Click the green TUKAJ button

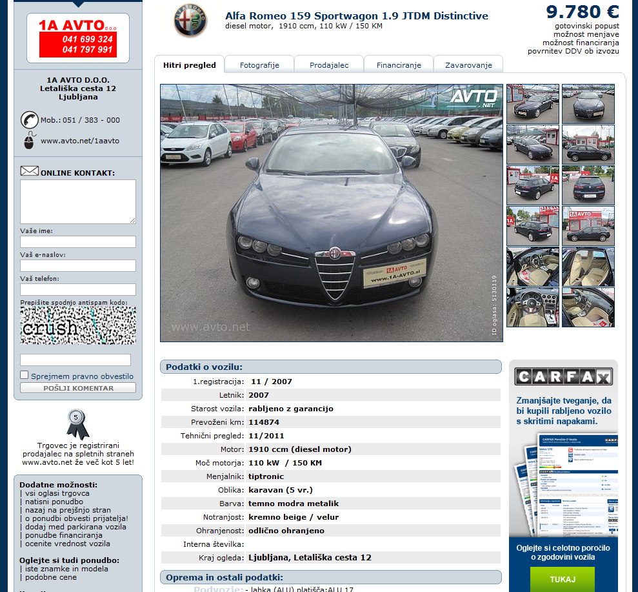click(563, 579)
